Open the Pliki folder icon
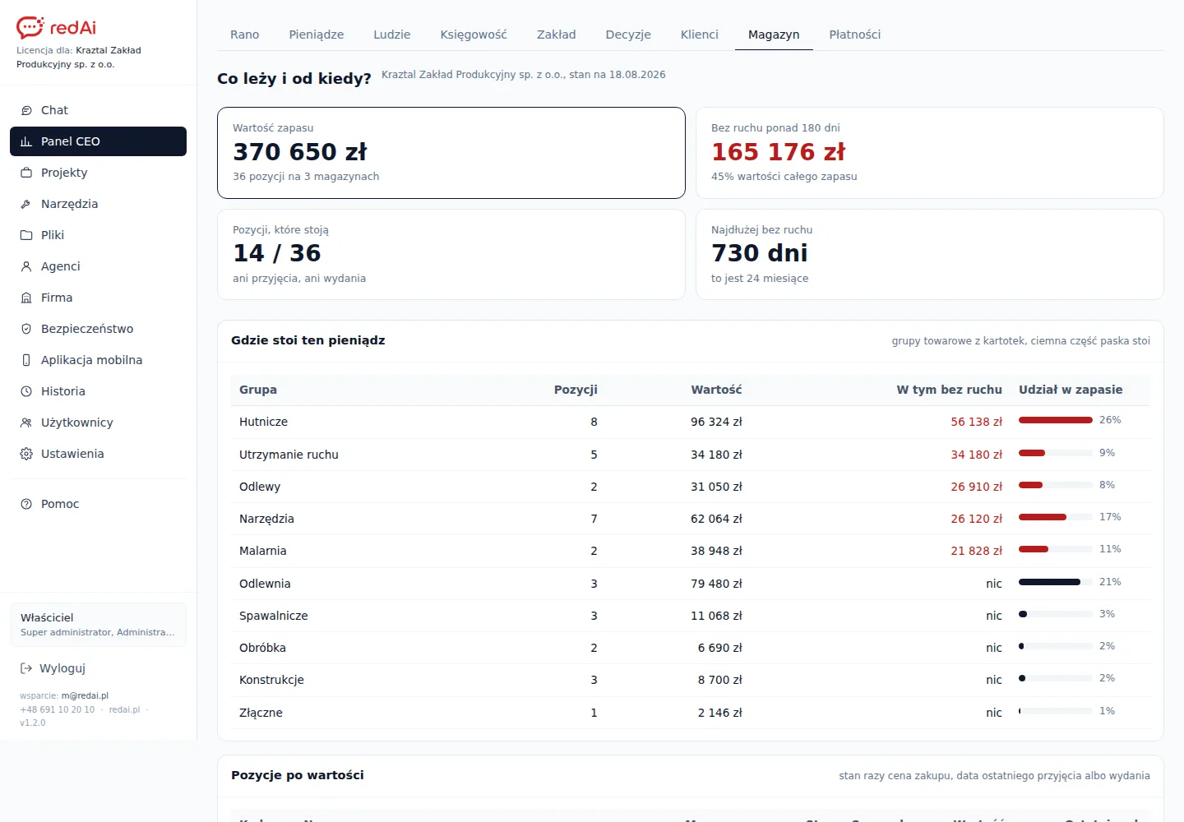Image resolution: width=1184 pixels, height=822 pixels. [x=26, y=235]
